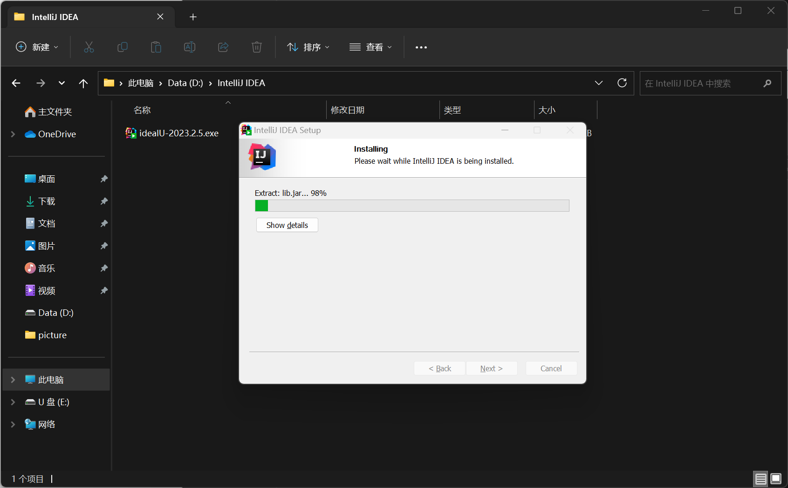Image resolution: width=788 pixels, height=488 pixels.
Task: Sort by the 名称 column header
Action: [x=142, y=110]
